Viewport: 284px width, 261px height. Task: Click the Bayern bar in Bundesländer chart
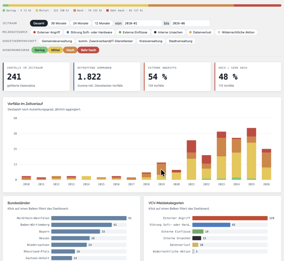(75, 232)
